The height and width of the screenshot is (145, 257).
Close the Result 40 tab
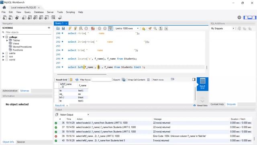(x=67, y=106)
